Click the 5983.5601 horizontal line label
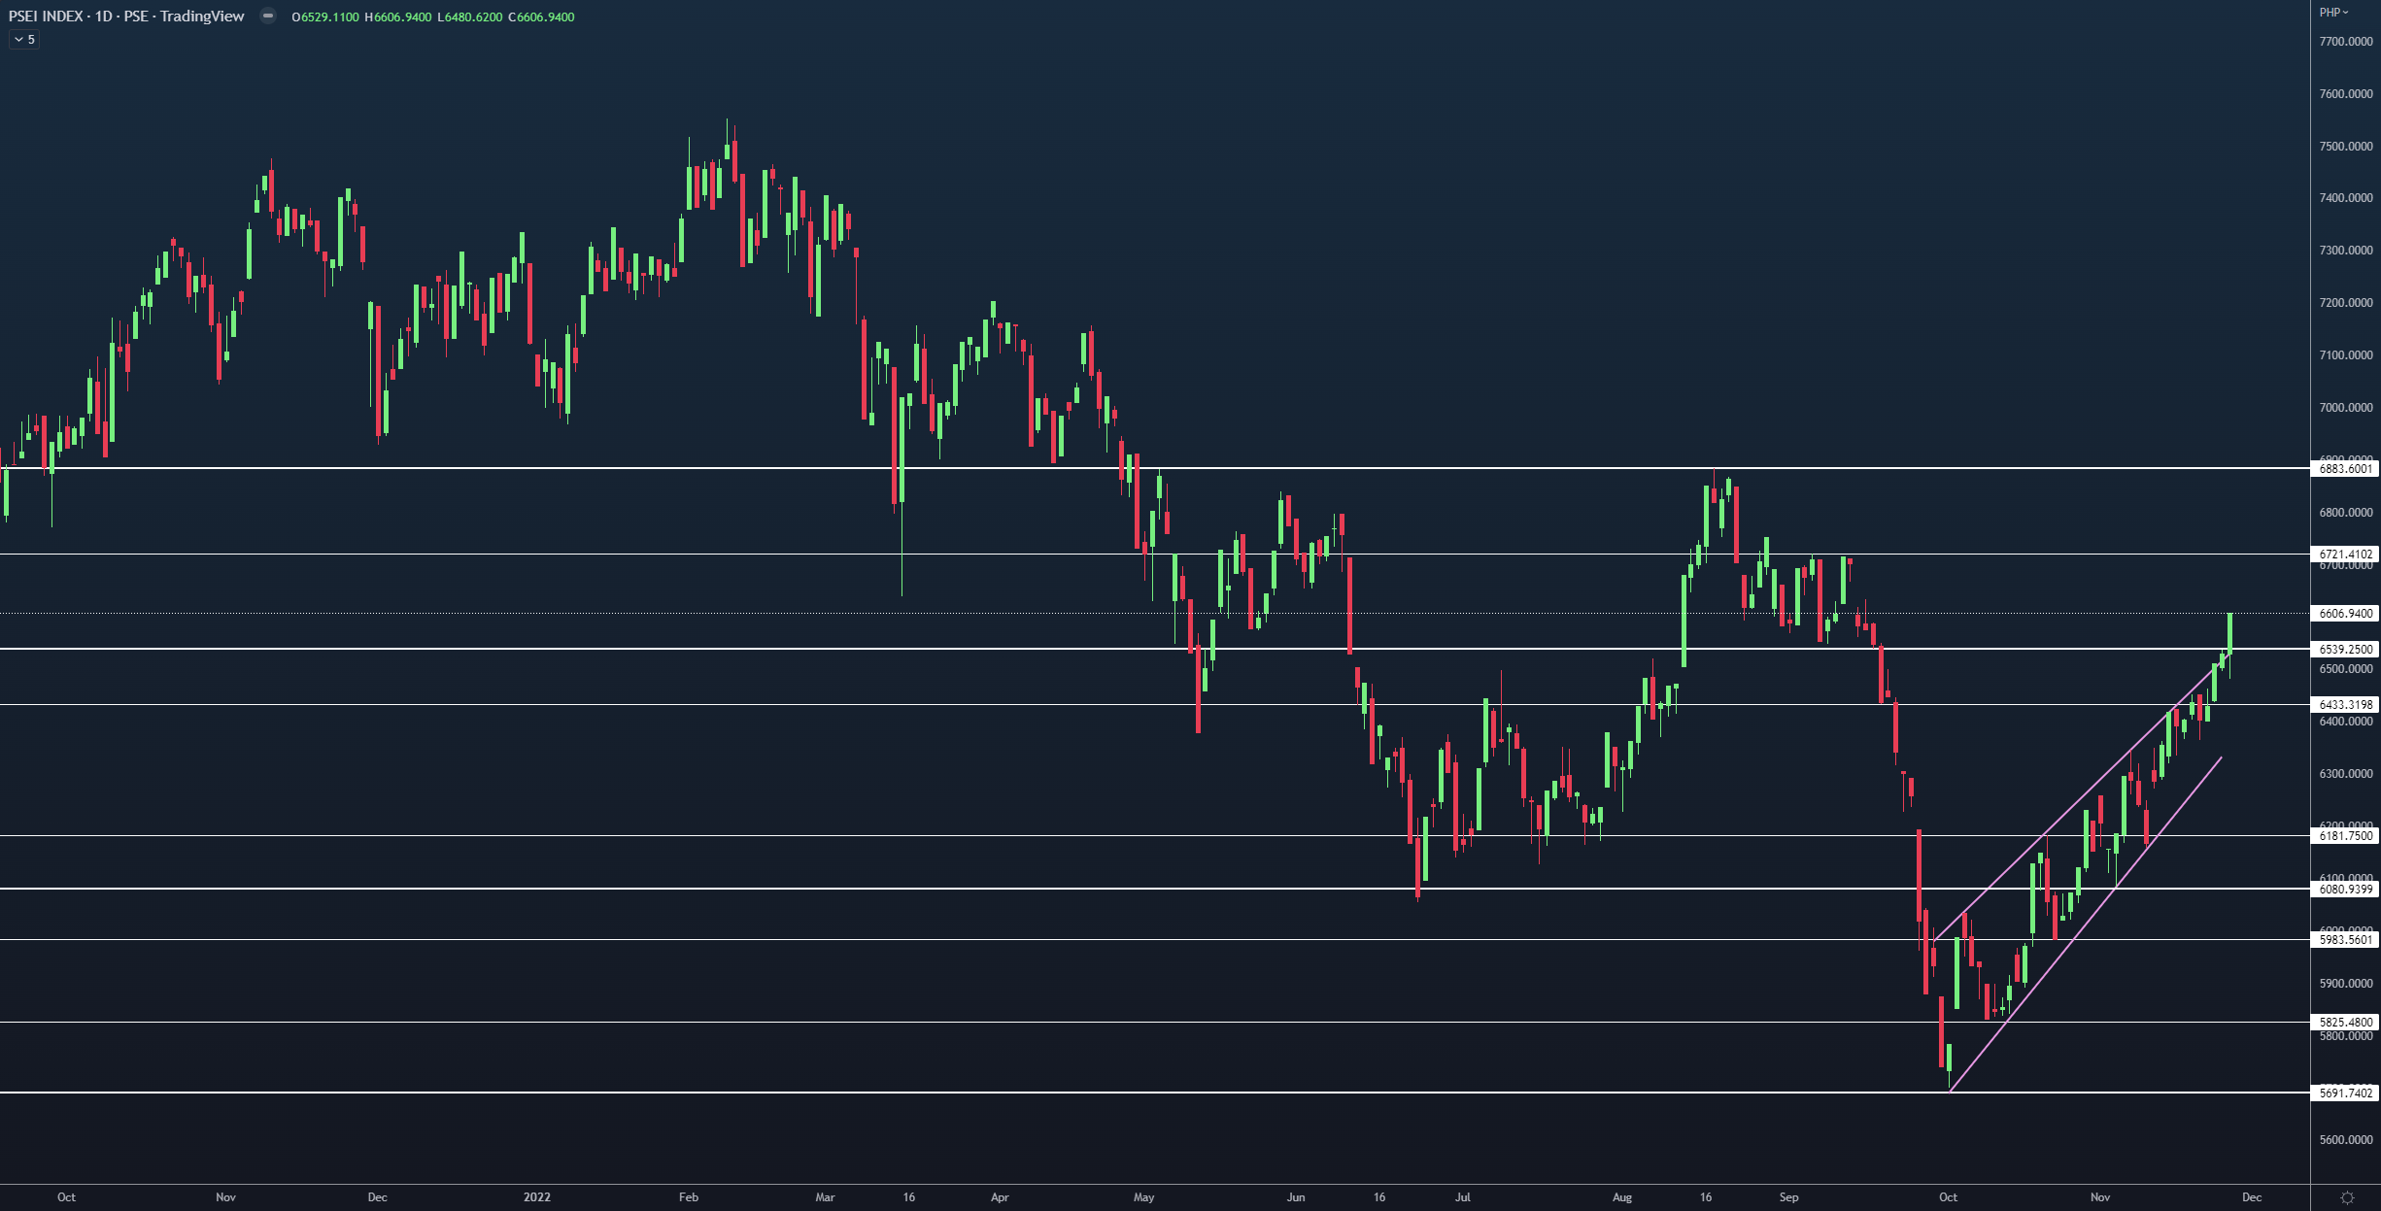 (x=2345, y=939)
